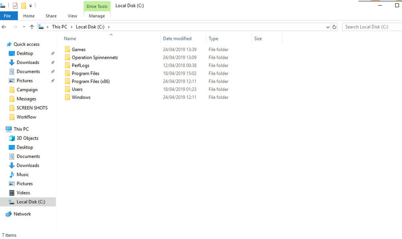Viewport: 402px width, 239px height.
Task: Click the Users date 18/04/2019 01:23
Action: [180, 89]
